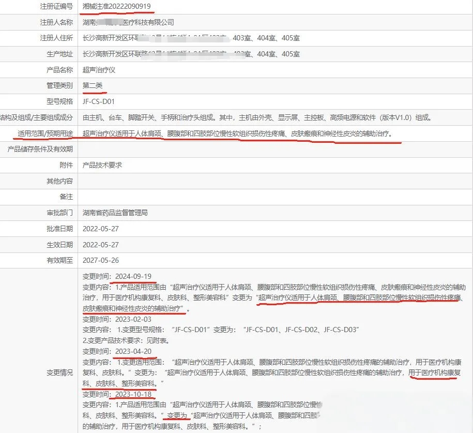The width and height of the screenshot is (473, 433).
Task: Click the model change line listing JF-CS-D02
Action: click(221, 330)
